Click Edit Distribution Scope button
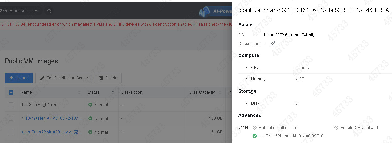Image resolution: width=392 pixels, height=143 pixels. (x=64, y=78)
